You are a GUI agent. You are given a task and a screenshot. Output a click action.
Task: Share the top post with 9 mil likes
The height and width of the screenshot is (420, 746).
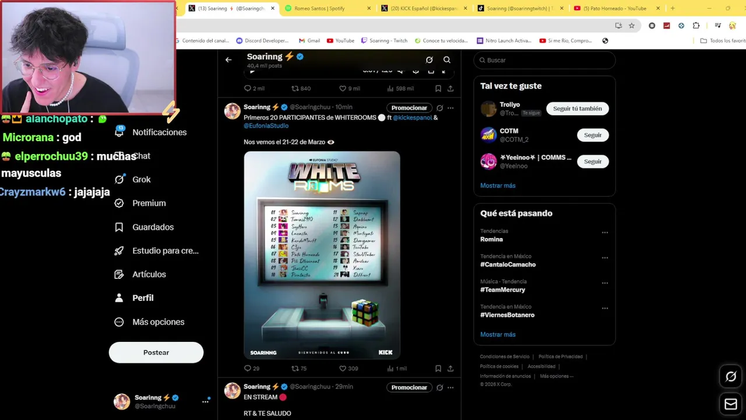(451, 89)
